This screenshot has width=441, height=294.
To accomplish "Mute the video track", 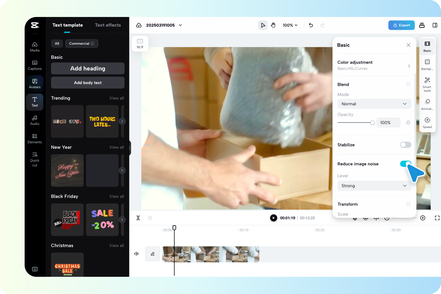I will click(x=136, y=254).
